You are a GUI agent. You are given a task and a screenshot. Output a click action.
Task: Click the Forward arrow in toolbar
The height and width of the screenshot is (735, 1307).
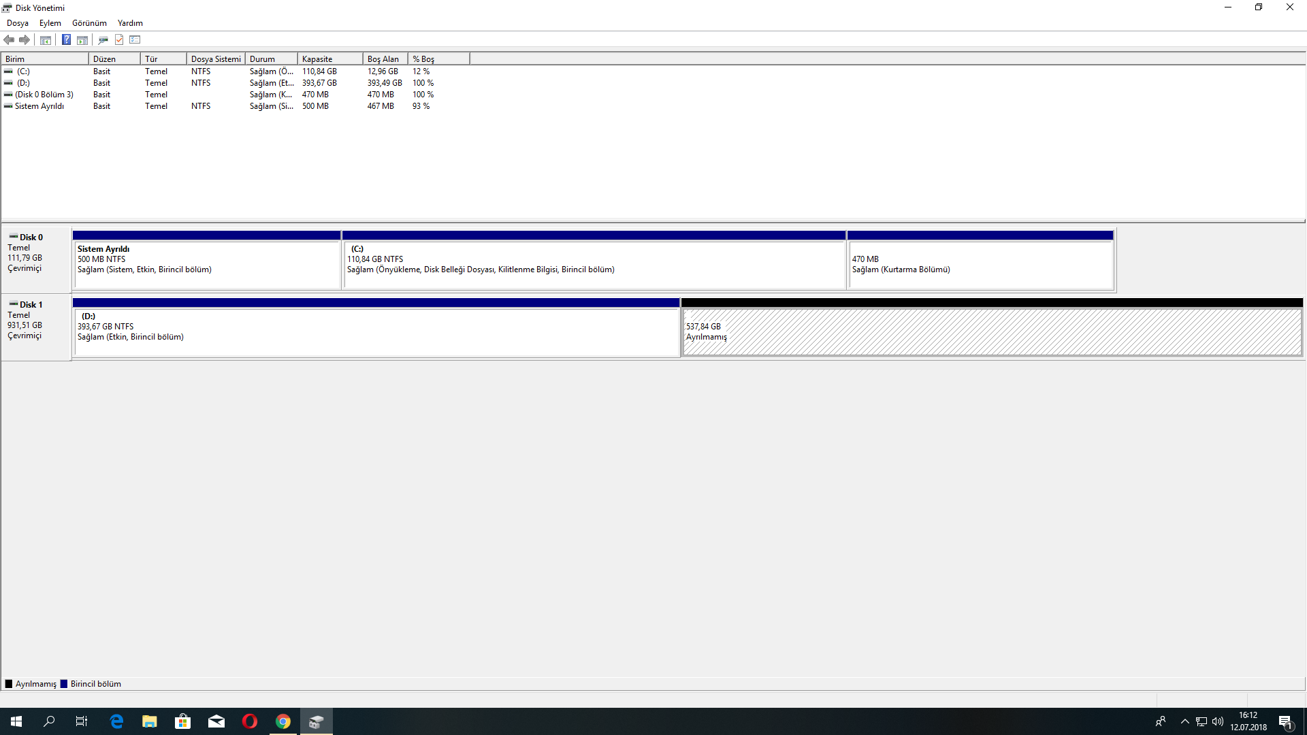tap(25, 39)
